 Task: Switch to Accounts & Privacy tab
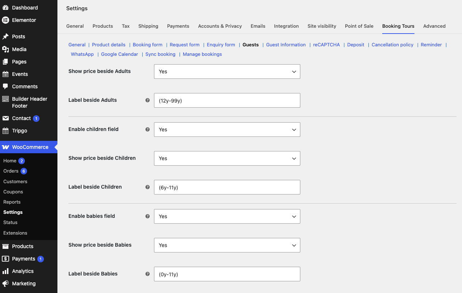[x=220, y=26]
